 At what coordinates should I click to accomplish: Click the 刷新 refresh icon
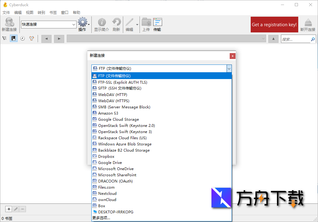(x=116, y=23)
